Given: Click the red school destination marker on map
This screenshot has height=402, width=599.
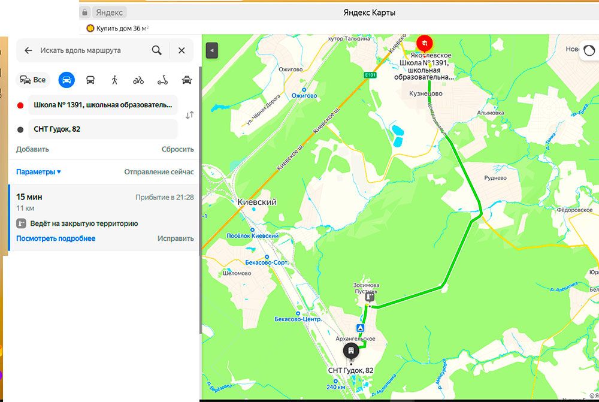Looking at the screenshot, I should click(x=424, y=44).
